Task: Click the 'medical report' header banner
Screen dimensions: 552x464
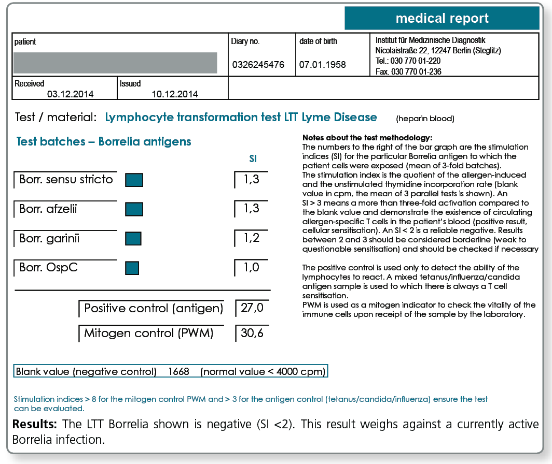Action: (442, 18)
